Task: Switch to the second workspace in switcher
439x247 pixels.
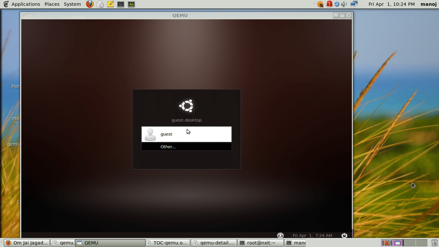Action: 398,243
